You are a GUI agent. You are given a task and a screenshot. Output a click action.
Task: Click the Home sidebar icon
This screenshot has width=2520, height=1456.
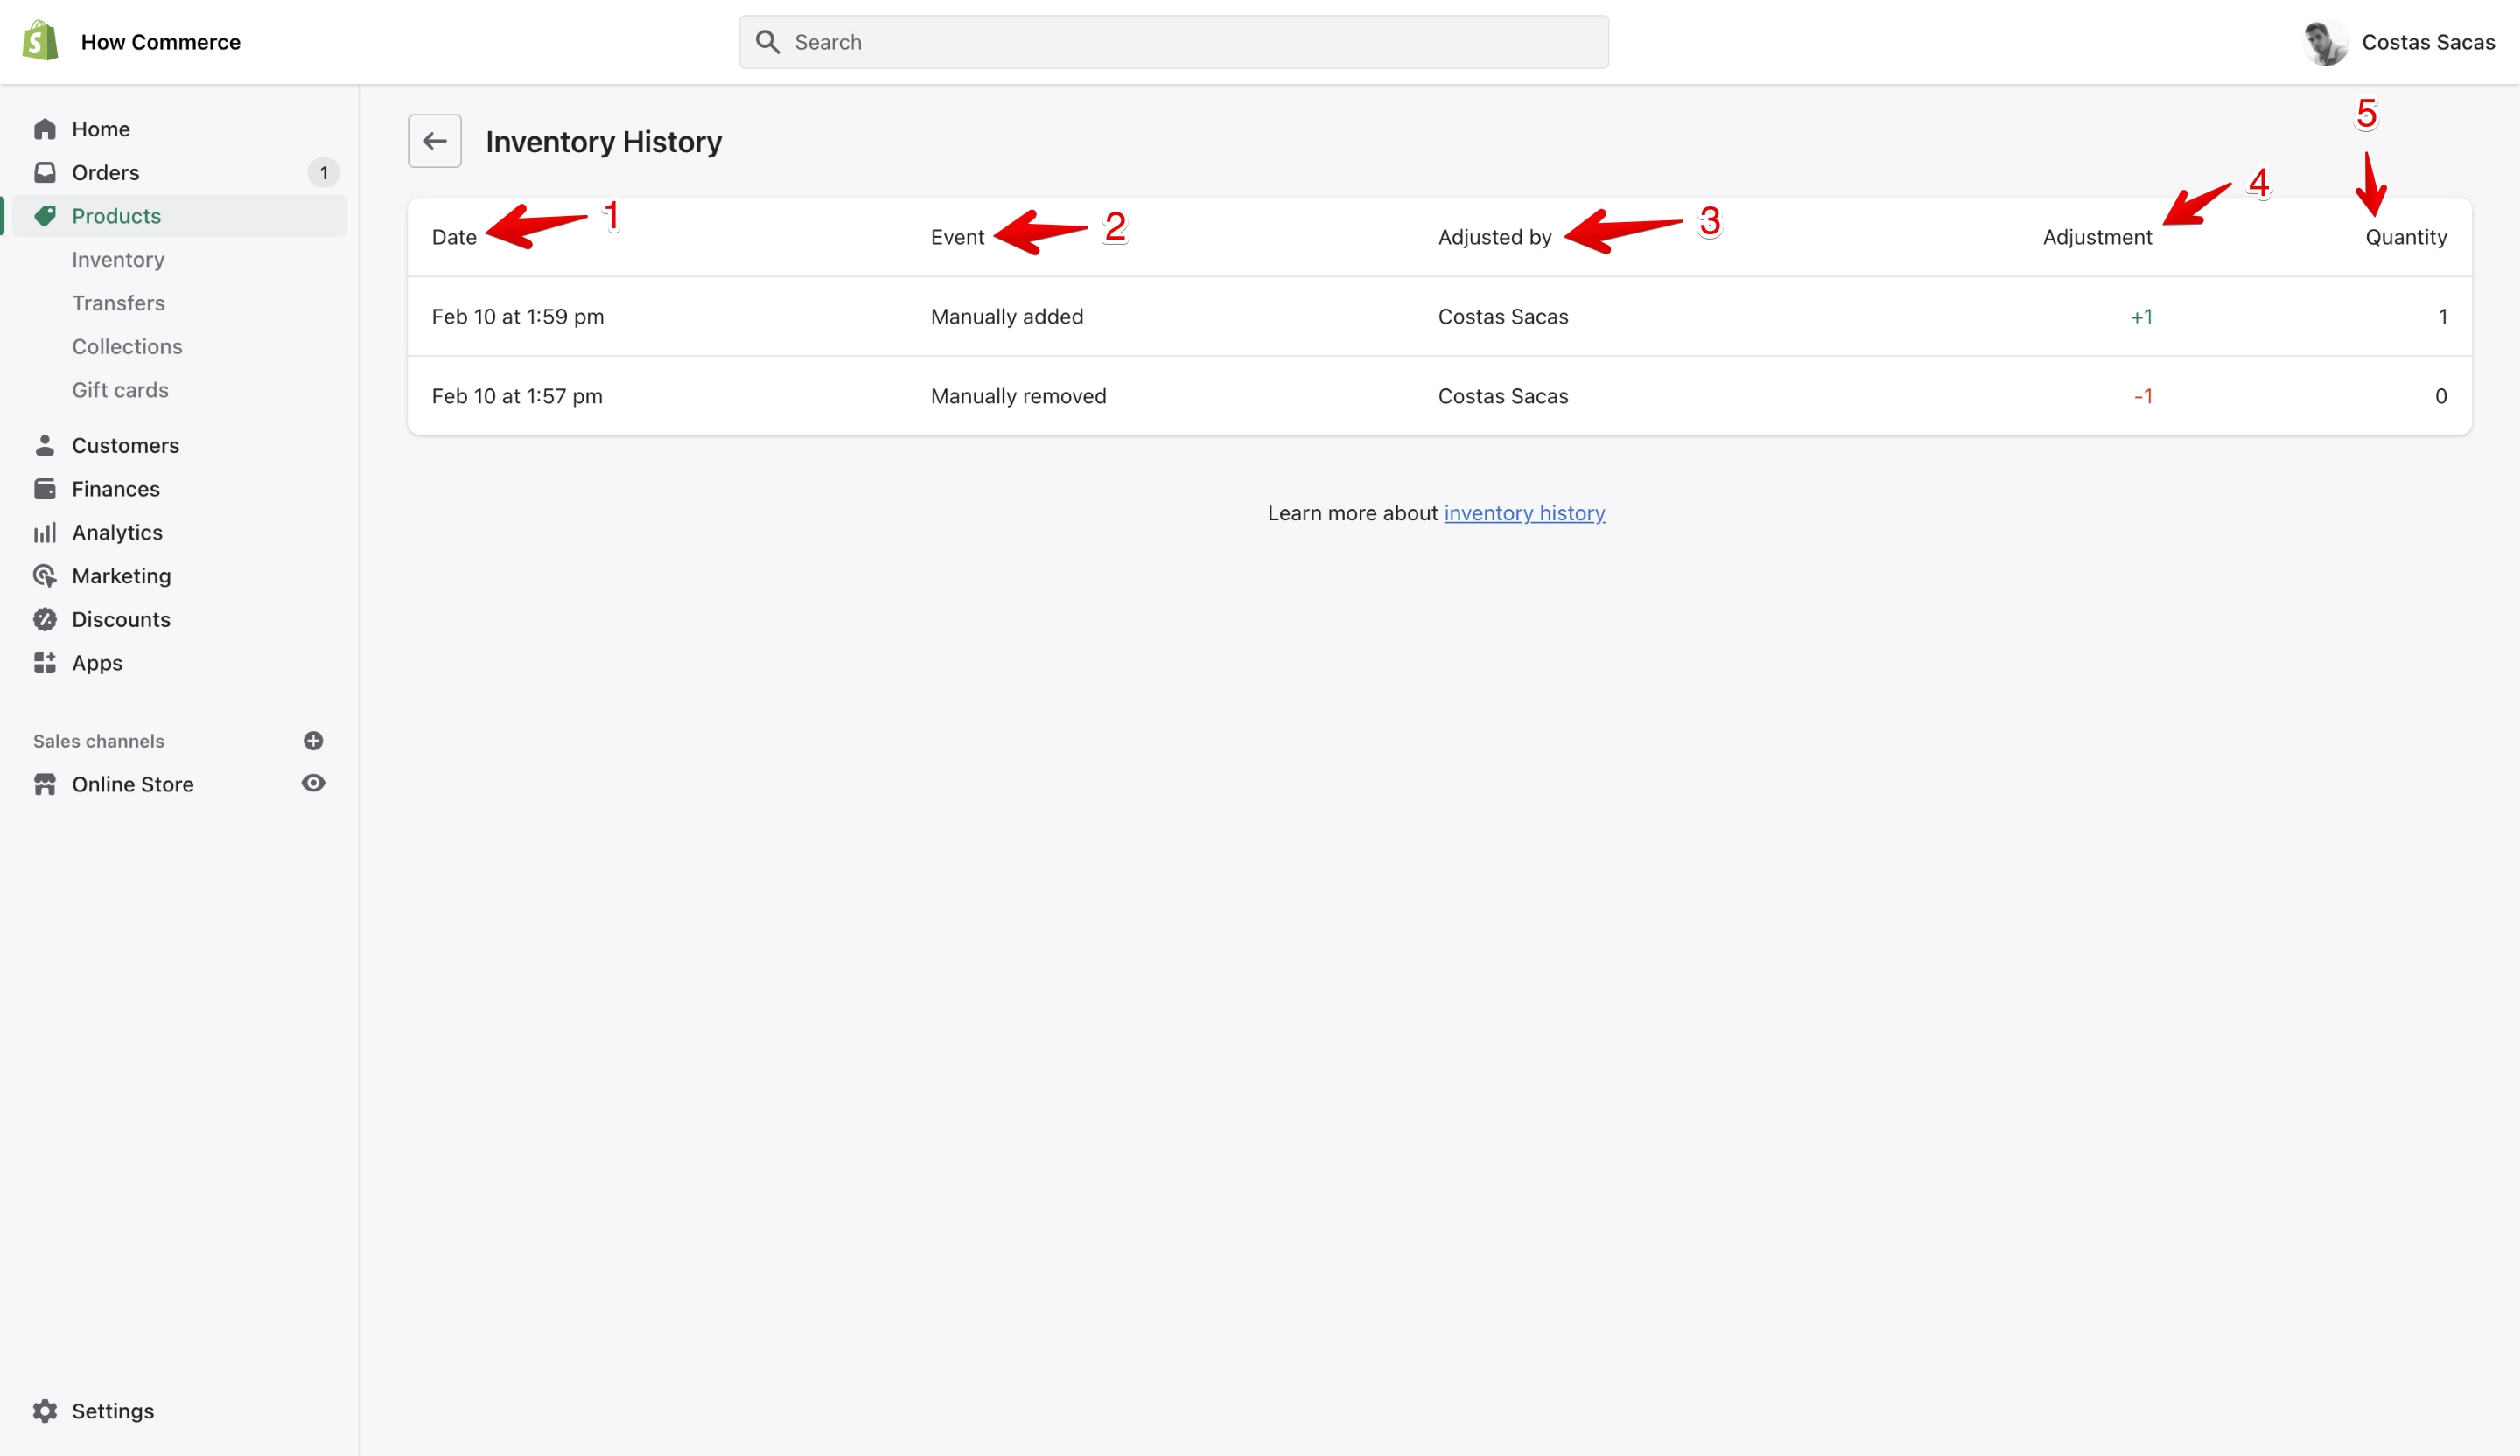click(45, 129)
